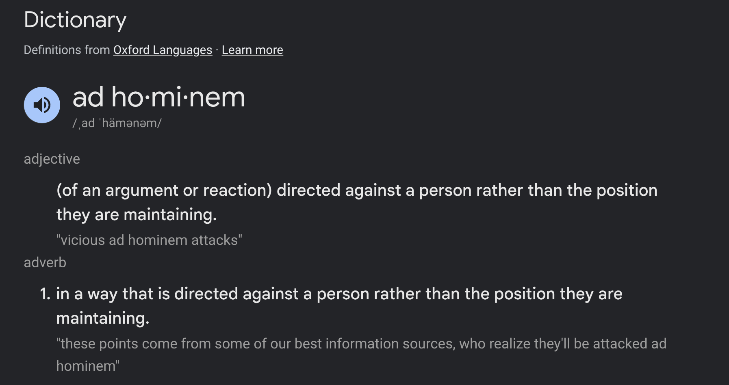Image resolution: width=729 pixels, height=385 pixels.
Task: Click the adjective part-of-speech label
Action: click(52, 159)
